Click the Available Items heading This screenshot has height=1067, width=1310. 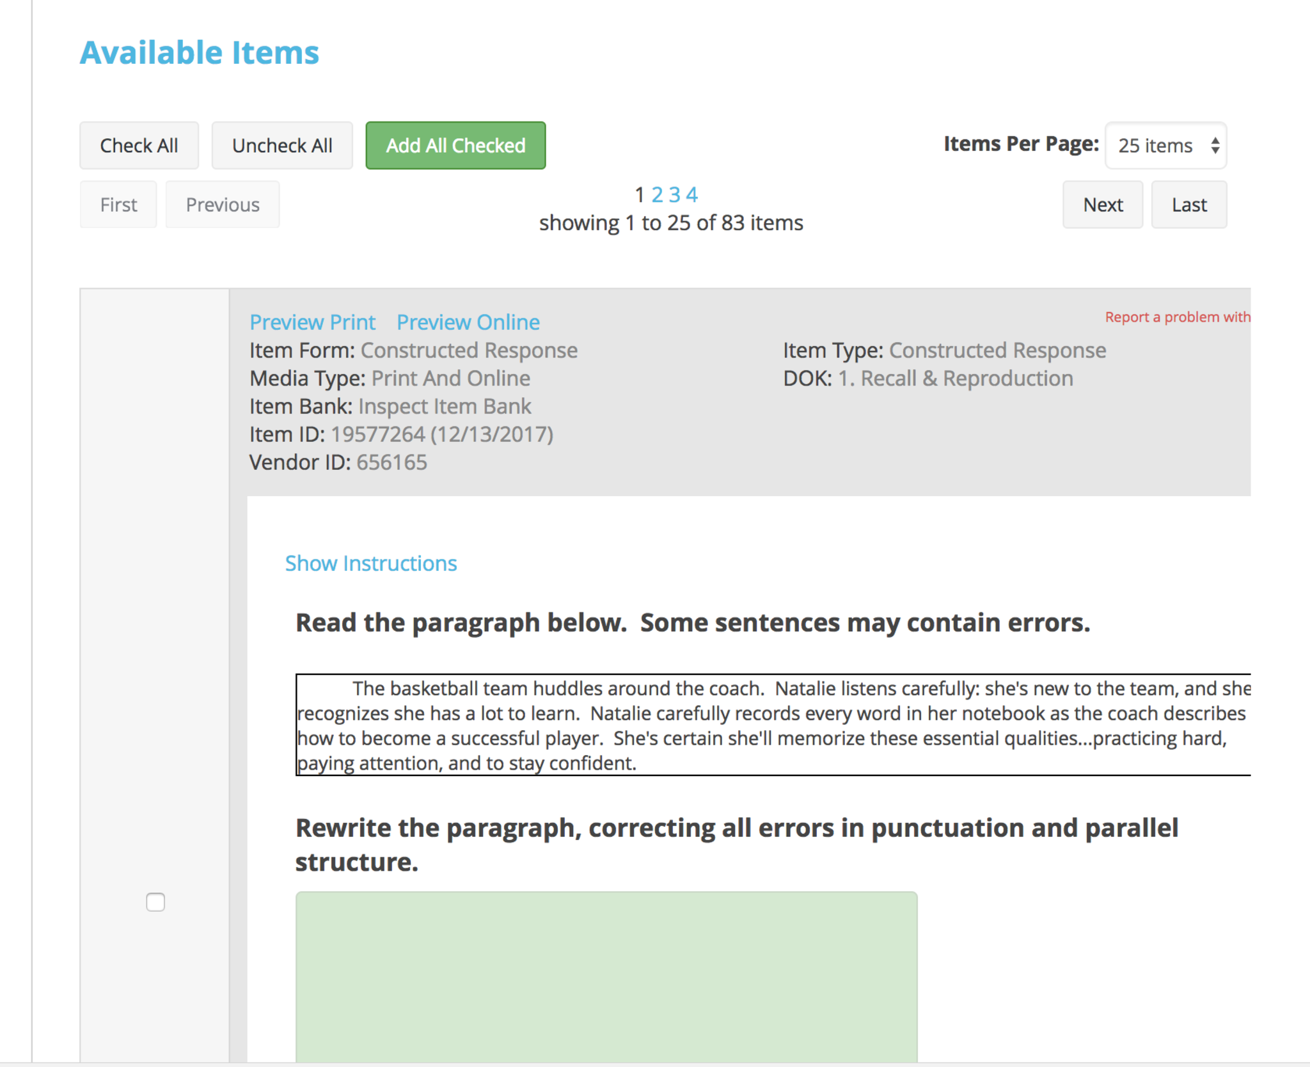point(199,52)
